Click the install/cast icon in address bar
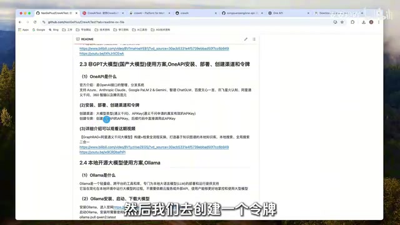 click(335, 22)
